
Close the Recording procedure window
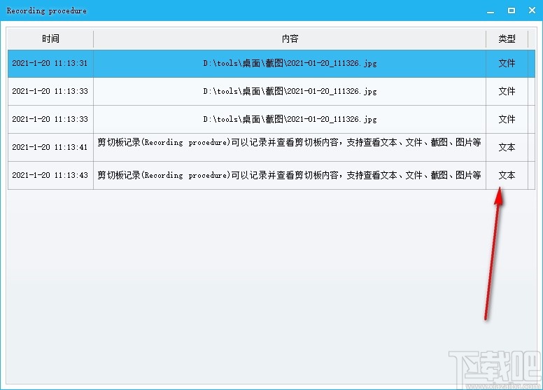click(x=533, y=11)
